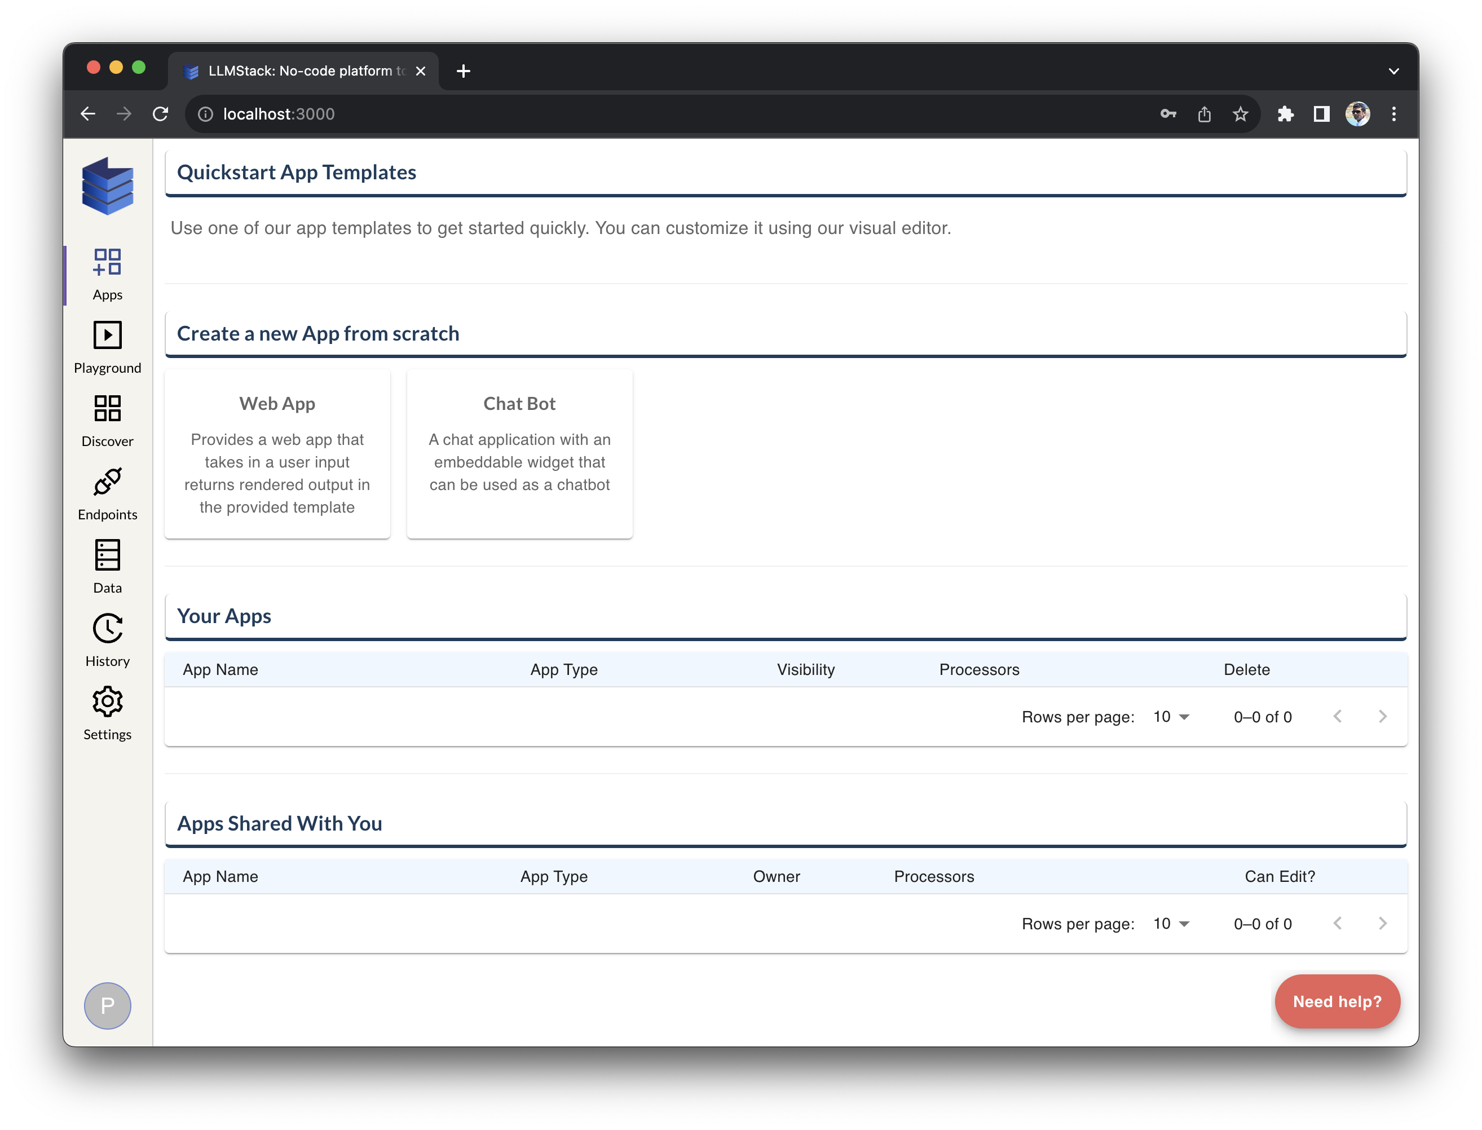
Task: Click the Need help? button
Action: tap(1337, 1001)
